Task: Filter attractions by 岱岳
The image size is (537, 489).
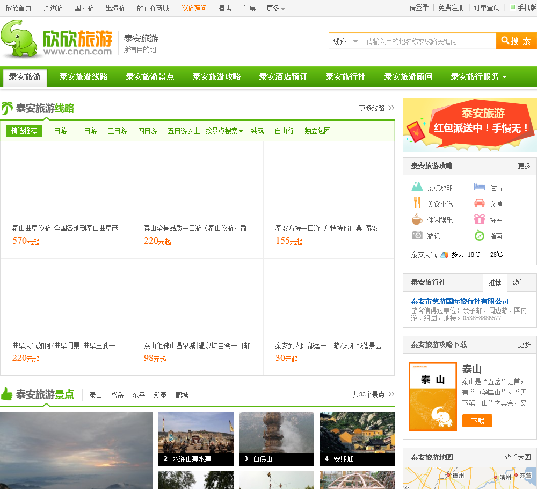Action: [117, 395]
